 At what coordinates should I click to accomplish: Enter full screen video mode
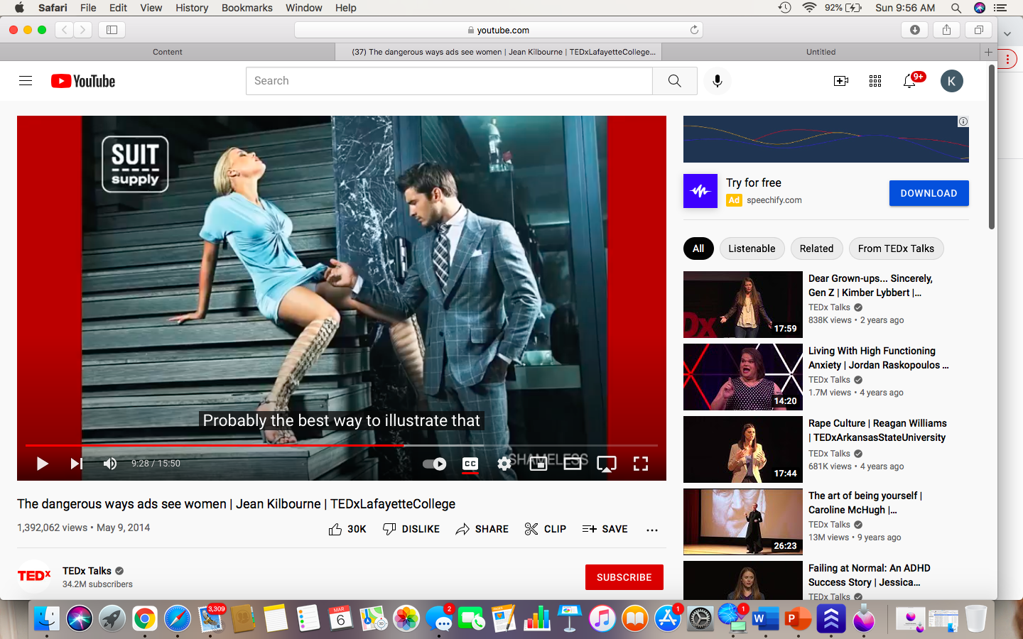(x=641, y=464)
